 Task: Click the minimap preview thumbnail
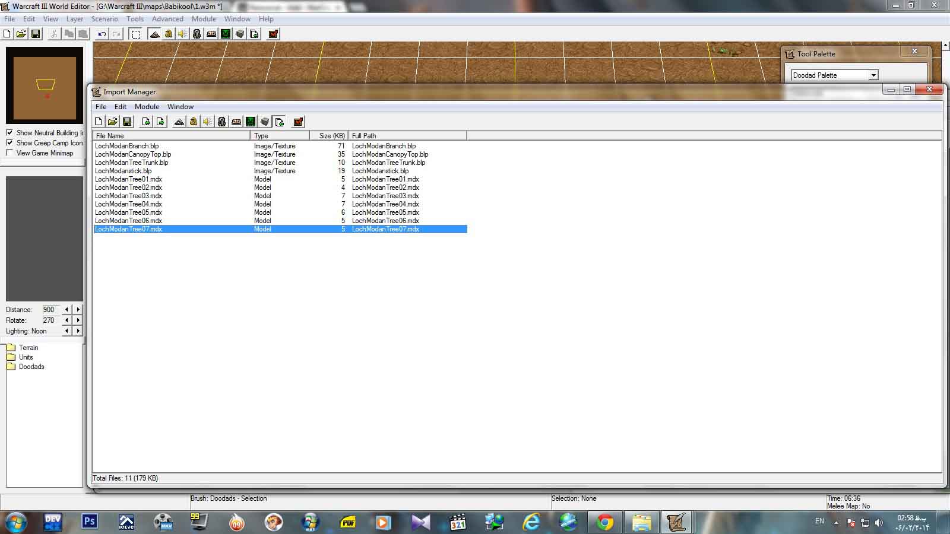[x=45, y=86]
